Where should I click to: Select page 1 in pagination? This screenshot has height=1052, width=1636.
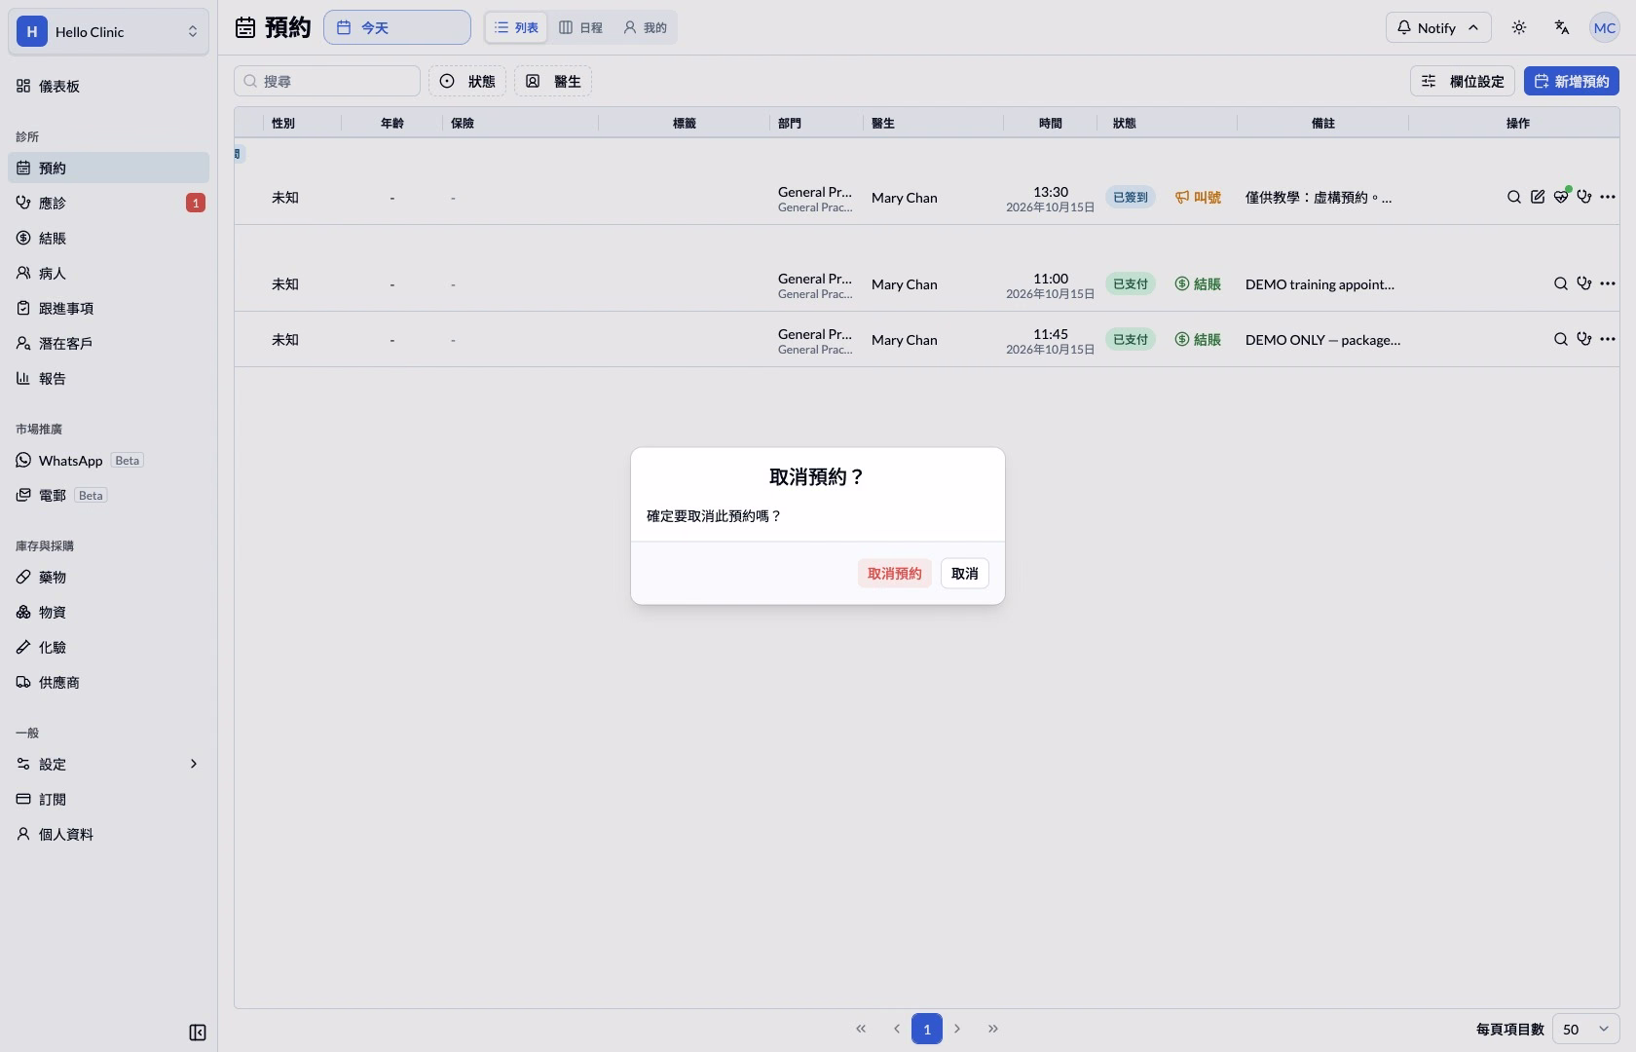(x=927, y=1029)
